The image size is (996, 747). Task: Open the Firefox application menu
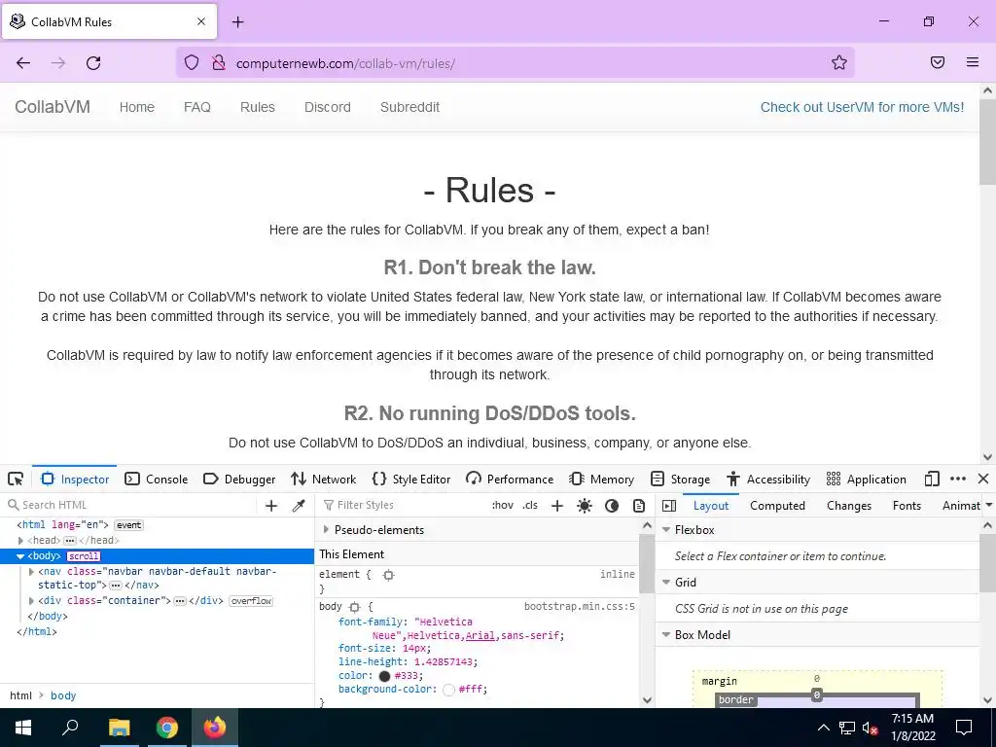tap(973, 62)
